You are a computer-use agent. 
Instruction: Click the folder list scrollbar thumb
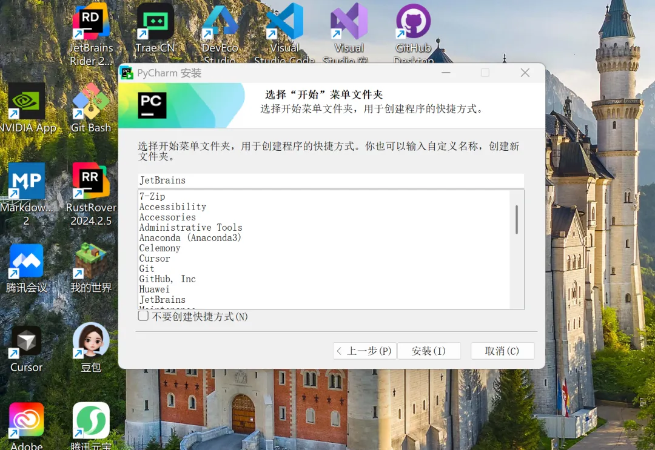coord(517,219)
